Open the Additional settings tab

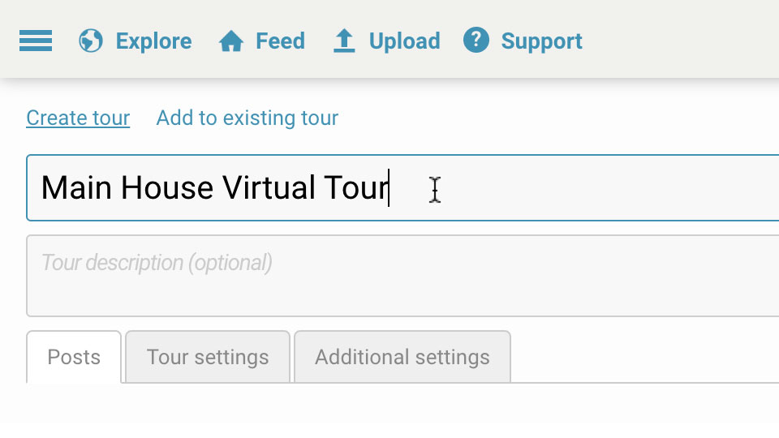point(402,357)
